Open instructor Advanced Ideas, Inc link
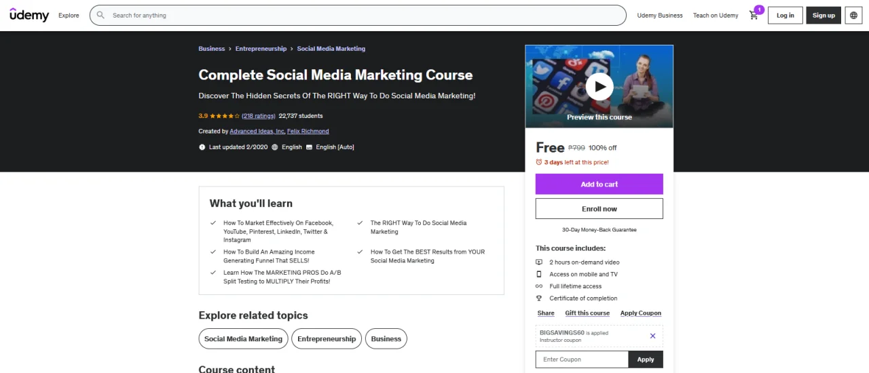869x373 pixels. click(257, 132)
